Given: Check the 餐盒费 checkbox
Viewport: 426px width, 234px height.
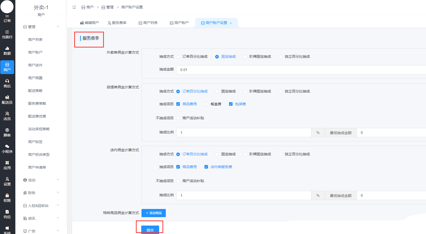Looking at the screenshot, I should click(x=206, y=104).
